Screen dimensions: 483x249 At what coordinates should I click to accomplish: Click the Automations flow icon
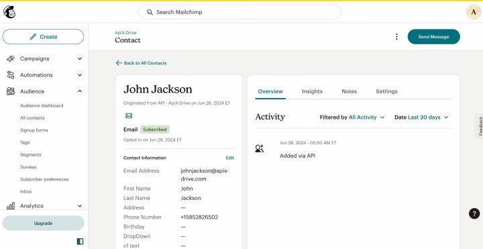(11, 75)
